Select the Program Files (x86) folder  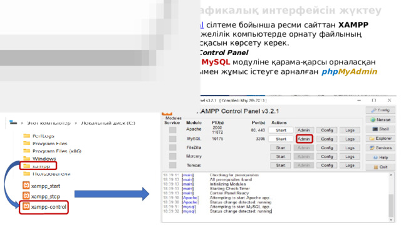[52, 151]
